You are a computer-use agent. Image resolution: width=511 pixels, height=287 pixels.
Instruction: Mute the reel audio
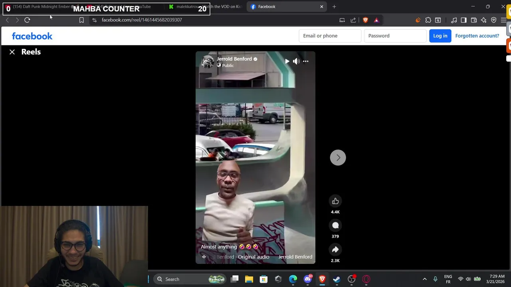[x=296, y=61]
